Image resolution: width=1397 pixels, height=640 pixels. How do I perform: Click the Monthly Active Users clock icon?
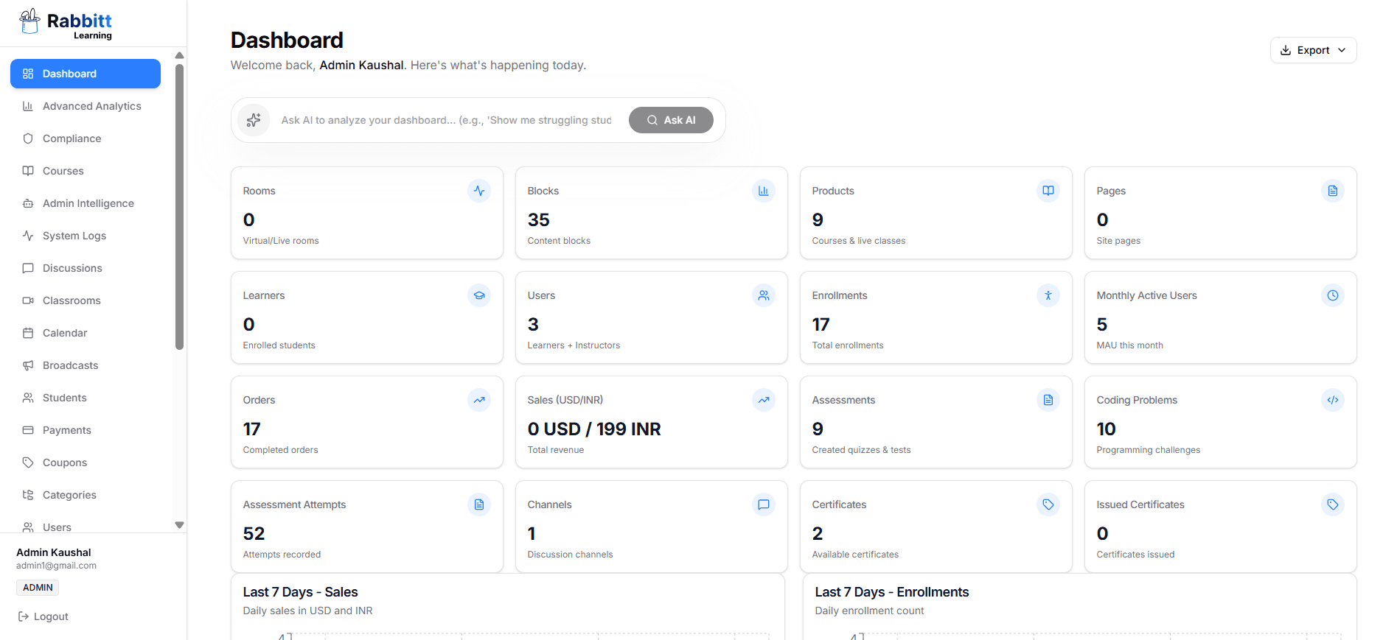click(1333, 295)
